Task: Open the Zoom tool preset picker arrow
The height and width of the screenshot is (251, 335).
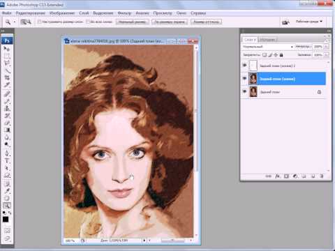Action: point(15,22)
